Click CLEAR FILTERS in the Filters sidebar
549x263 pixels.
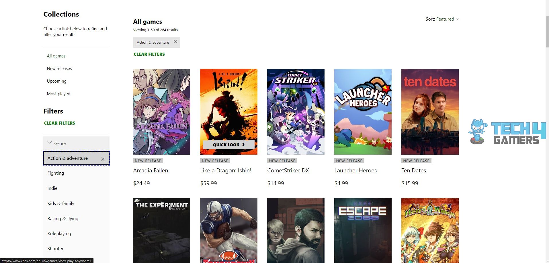pyautogui.click(x=59, y=123)
